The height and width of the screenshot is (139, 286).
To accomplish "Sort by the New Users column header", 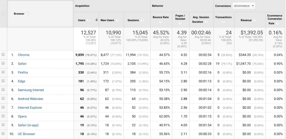I will [107, 20].
